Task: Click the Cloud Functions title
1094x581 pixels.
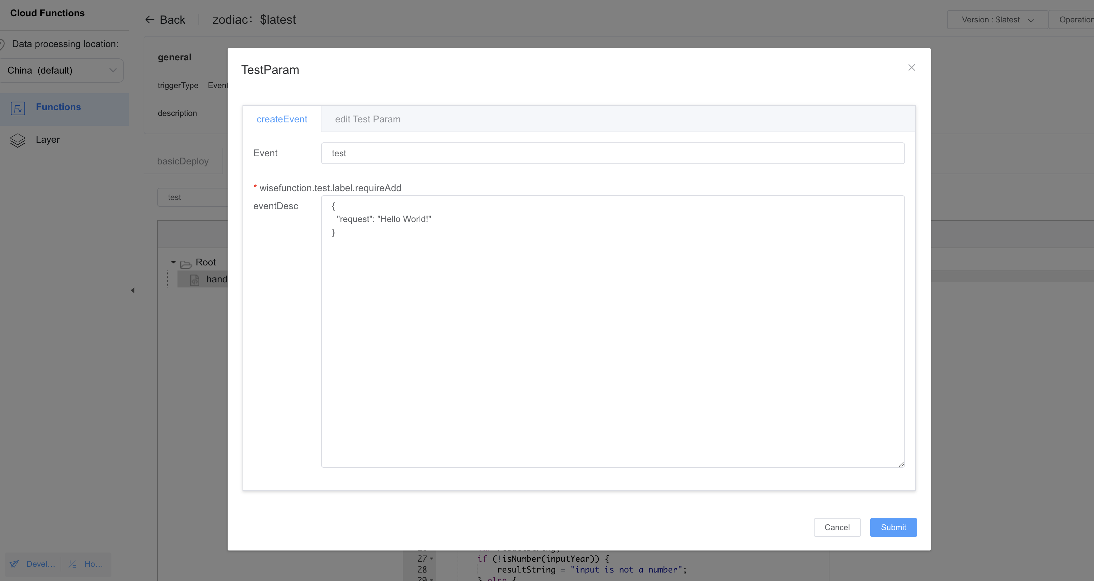Action: (47, 13)
